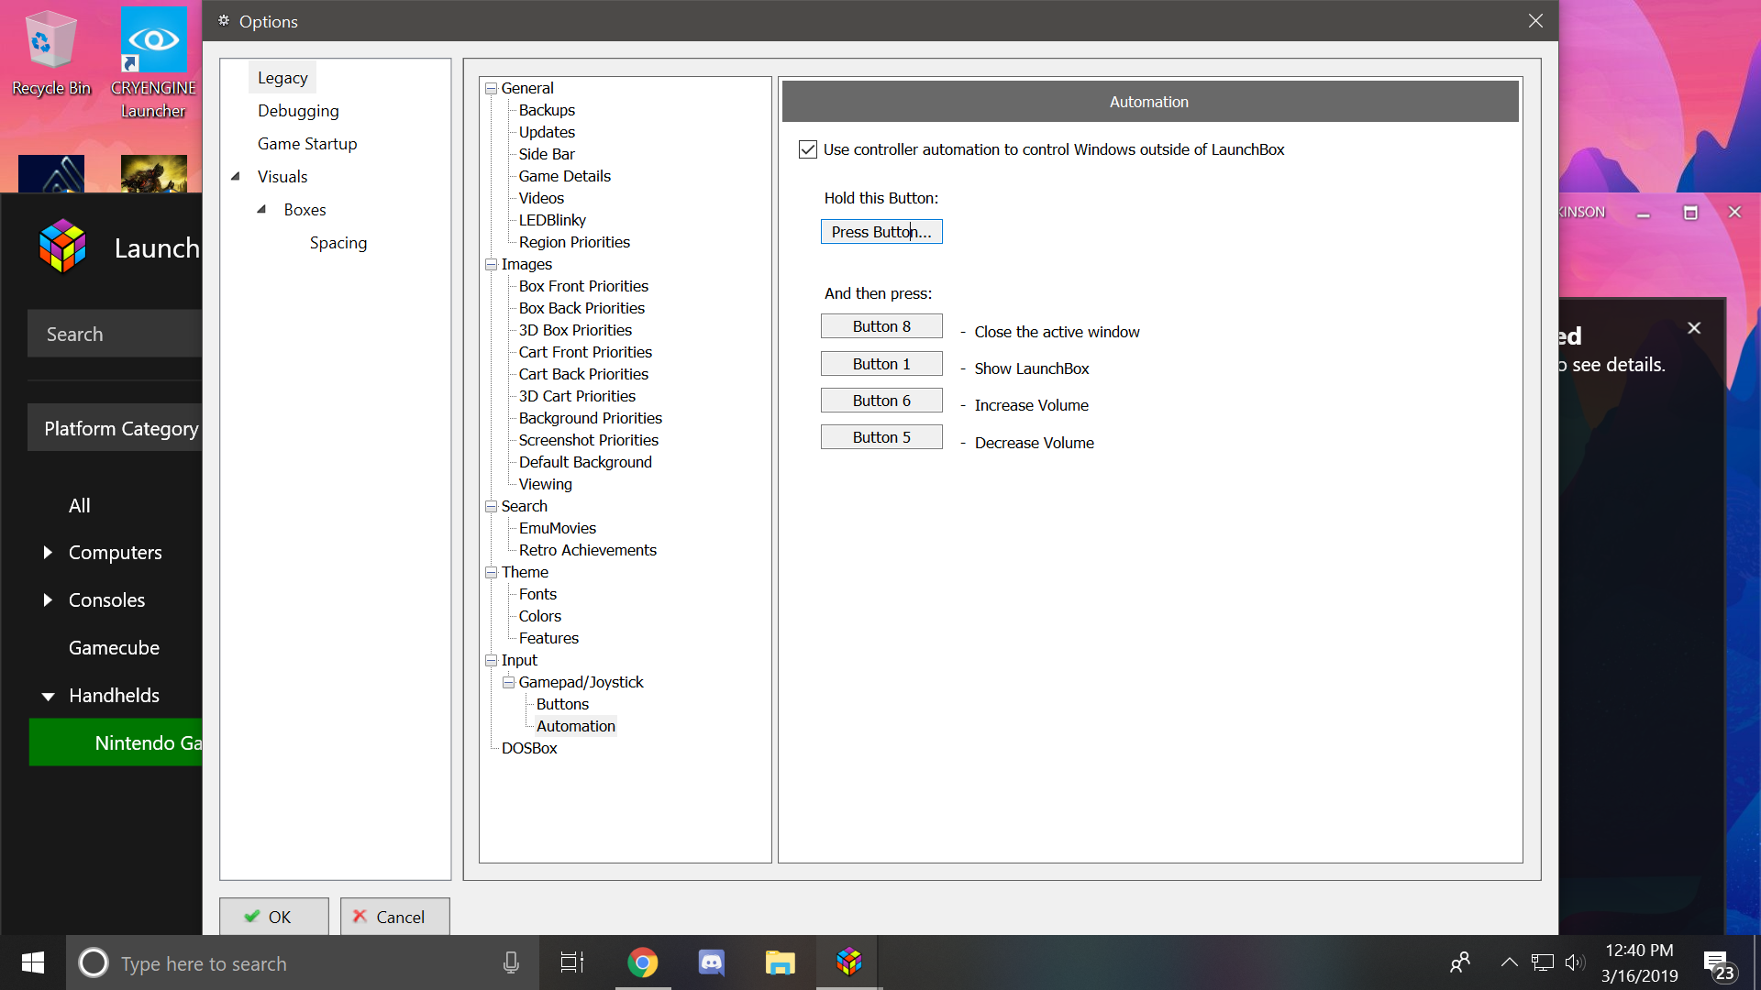Open the People icon in system tray
Screen dimensions: 1761x990
click(1460, 962)
